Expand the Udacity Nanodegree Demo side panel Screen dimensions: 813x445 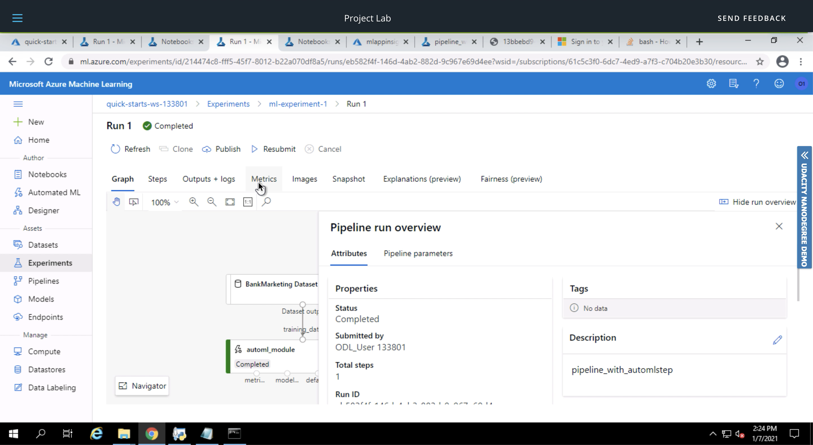coord(804,155)
